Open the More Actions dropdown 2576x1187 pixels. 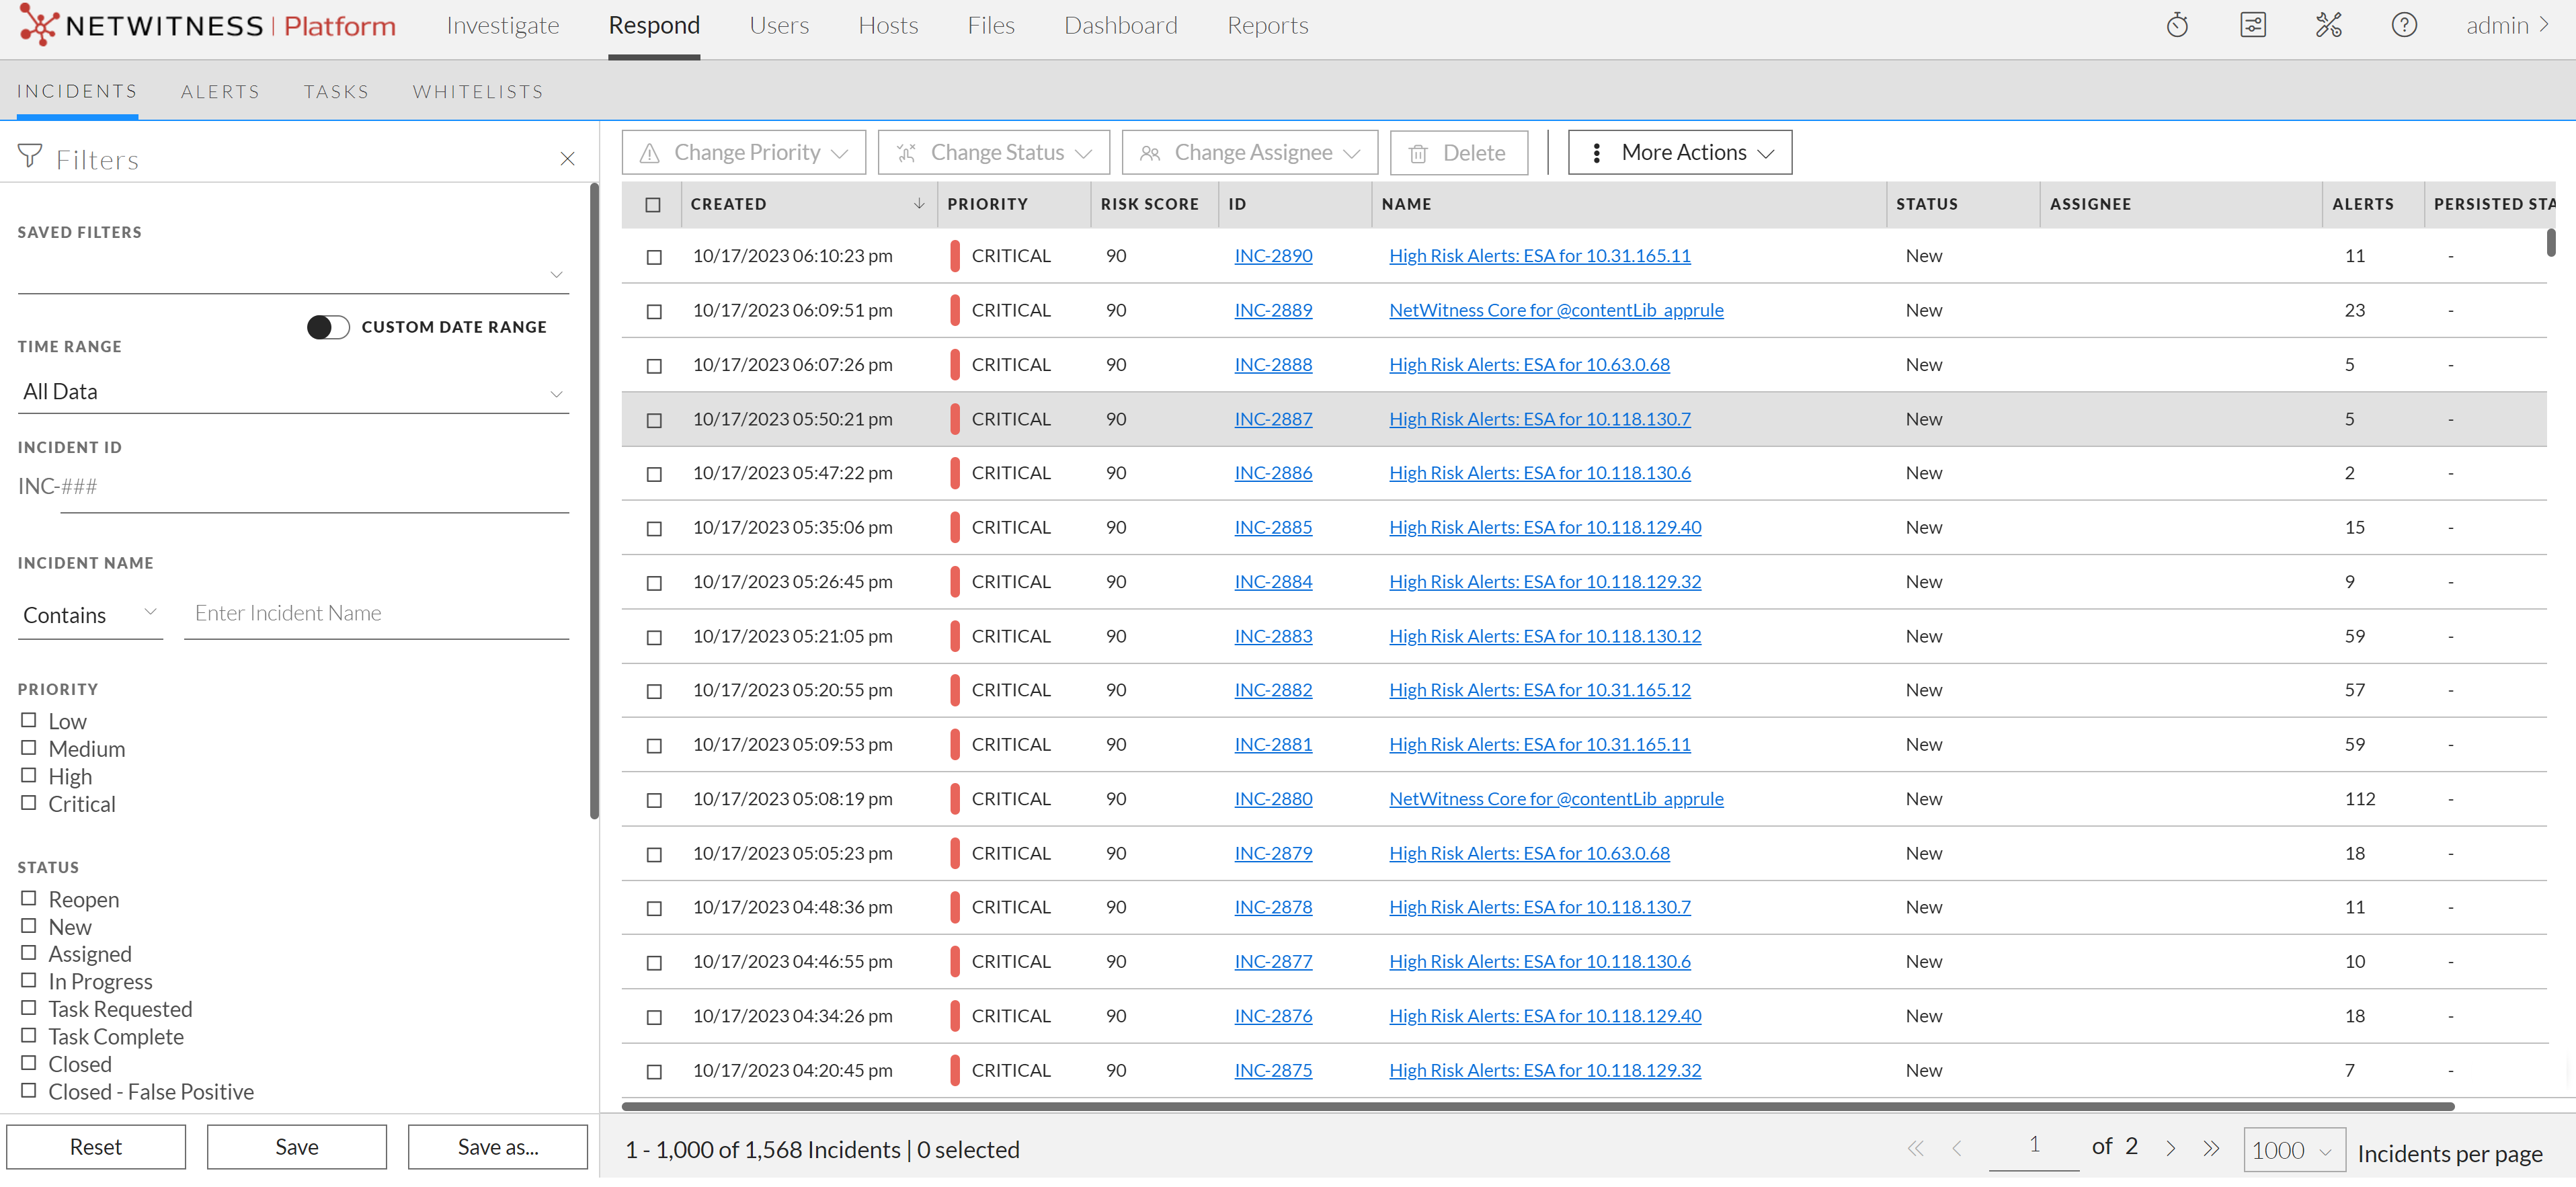click(1679, 153)
